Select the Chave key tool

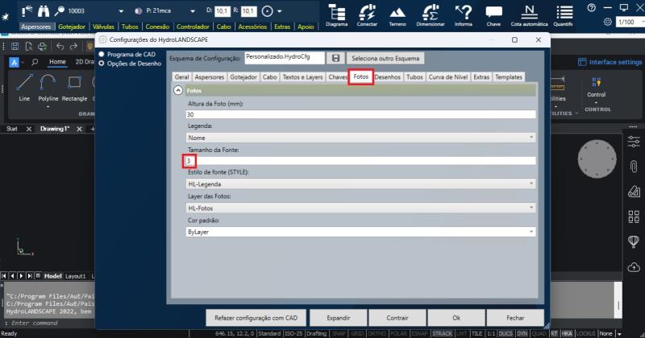[494, 15]
